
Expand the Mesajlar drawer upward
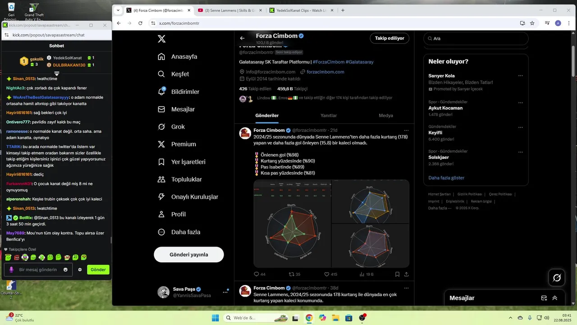coord(555,298)
